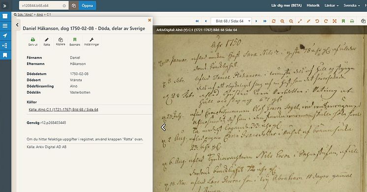Open the Länkar dropdown menu
This screenshot has width=367, height=192.
[x=332, y=5]
